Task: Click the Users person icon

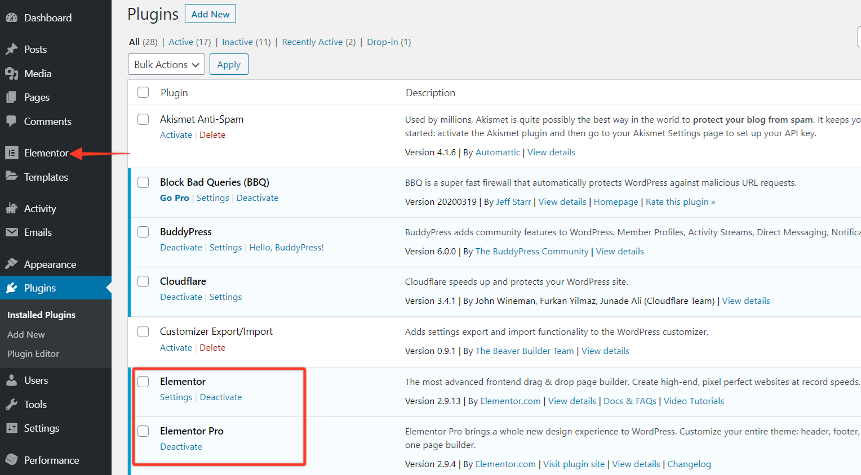Action: [x=11, y=380]
